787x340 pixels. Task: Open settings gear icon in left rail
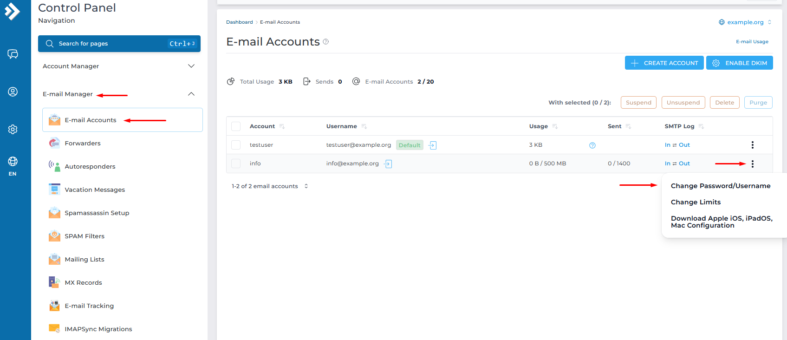pyautogui.click(x=13, y=129)
